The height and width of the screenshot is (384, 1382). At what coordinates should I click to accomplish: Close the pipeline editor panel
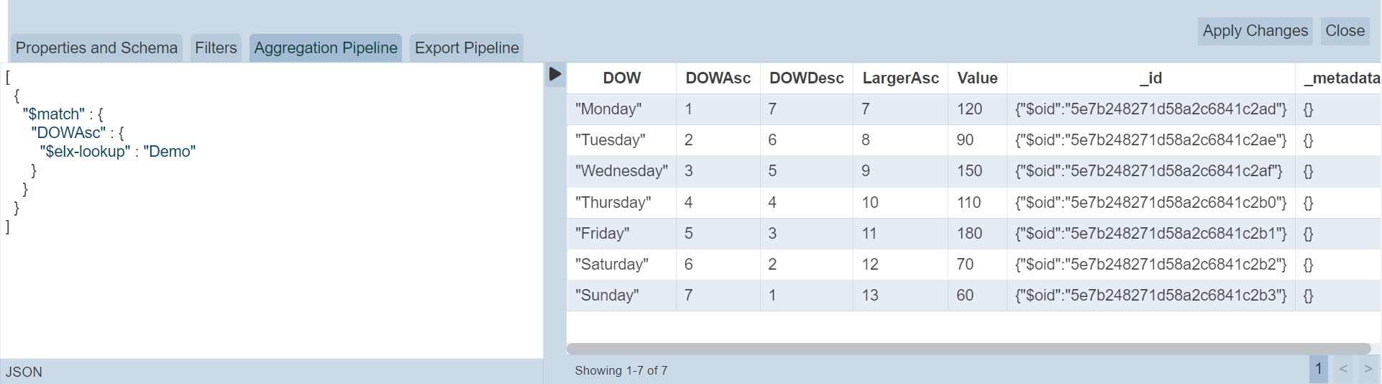(1345, 31)
